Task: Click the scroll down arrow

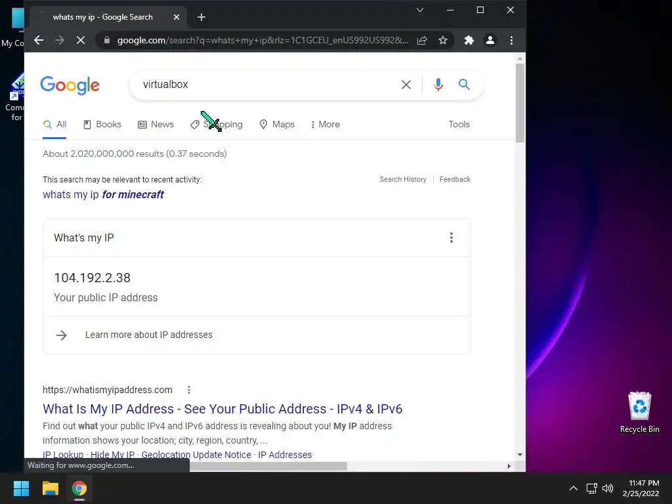Action: pos(520,455)
